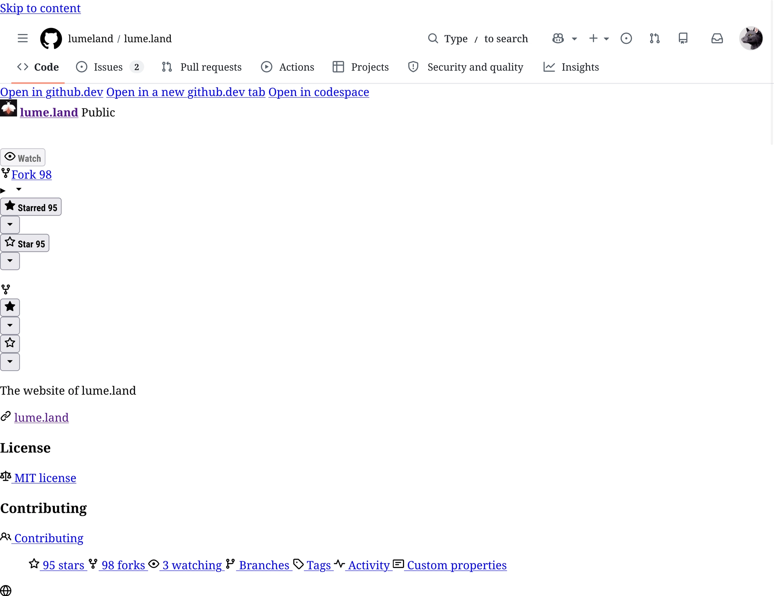Open the repositories icon in the header
The image size is (774, 596).
pyautogui.click(x=683, y=38)
